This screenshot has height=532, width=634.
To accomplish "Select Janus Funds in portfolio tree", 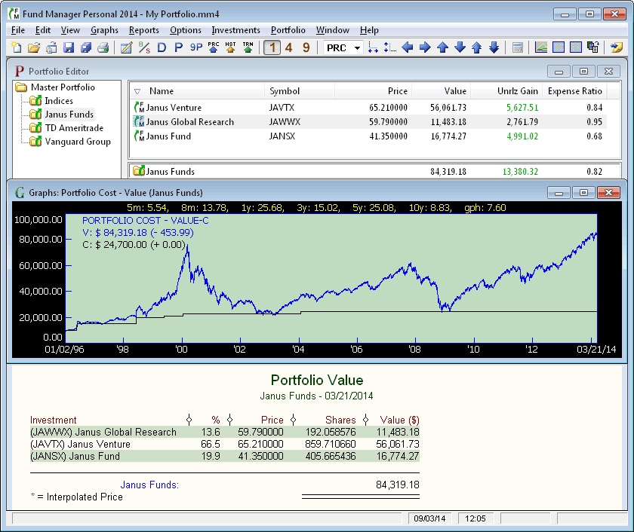I will (x=61, y=115).
